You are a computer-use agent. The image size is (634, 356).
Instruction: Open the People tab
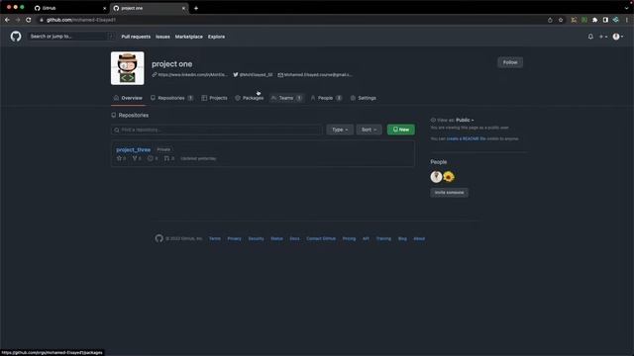point(326,98)
